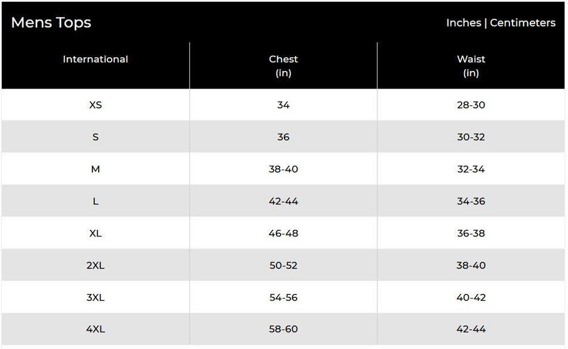Image resolution: width=568 pixels, height=349 pixels.
Task: Click the 2XL size cell
Action: pos(95,265)
